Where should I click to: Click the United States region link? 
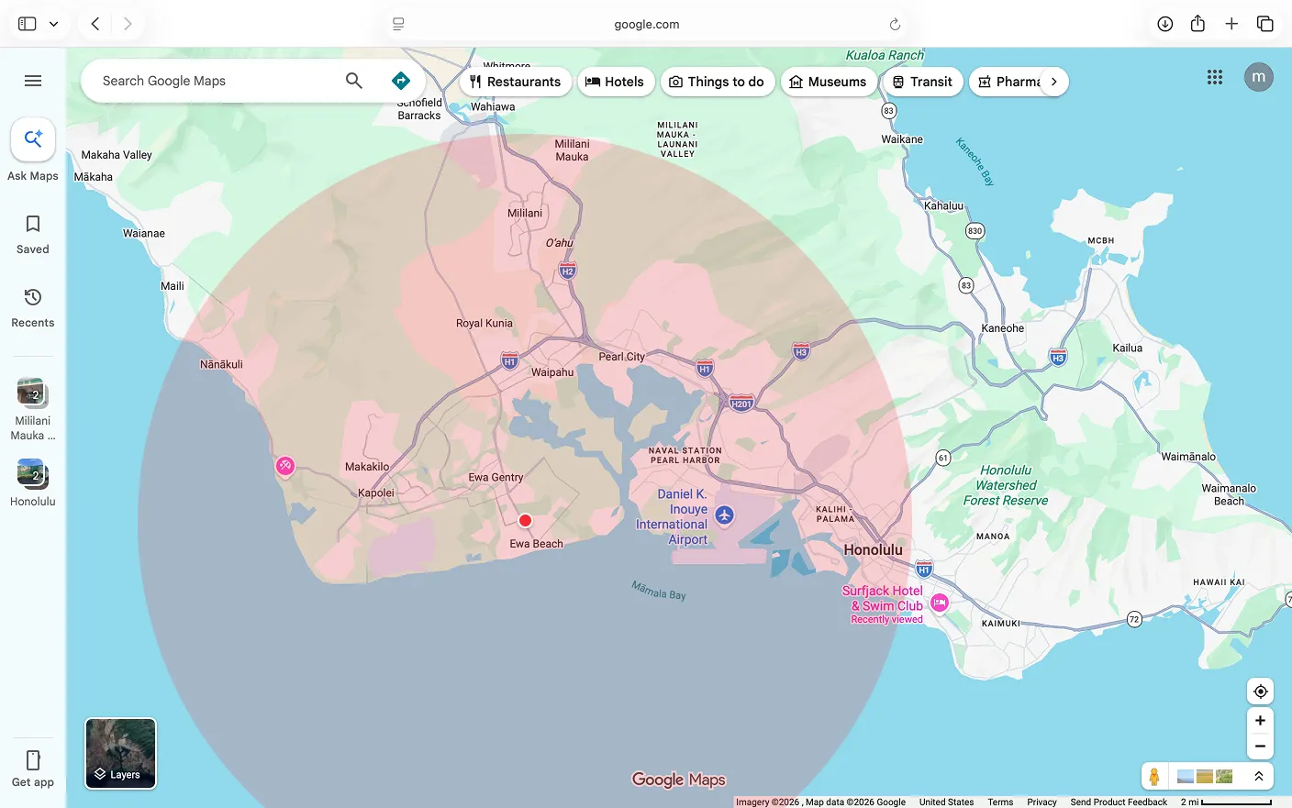pos(946,802)
